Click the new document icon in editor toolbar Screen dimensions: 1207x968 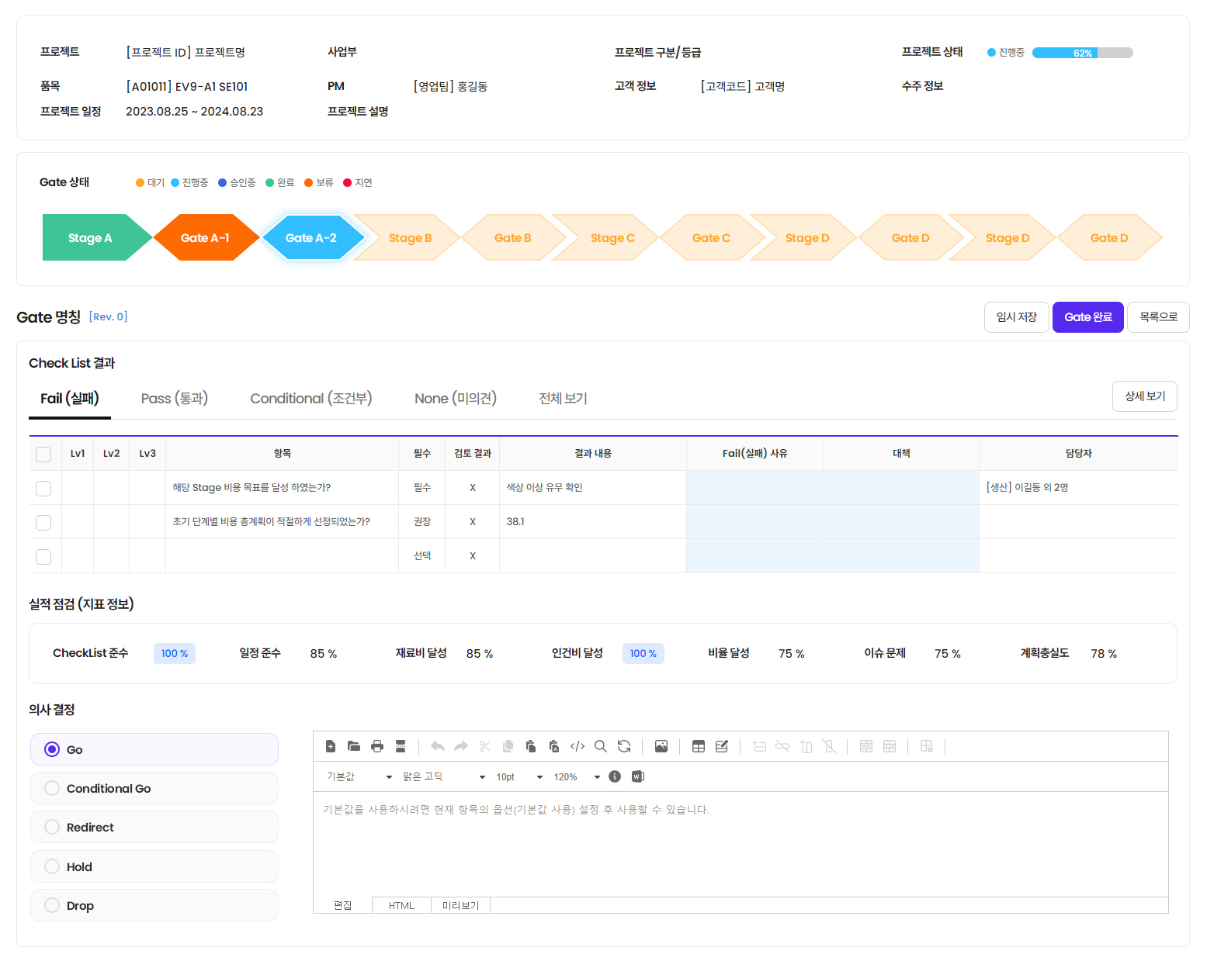pos(331,746)
